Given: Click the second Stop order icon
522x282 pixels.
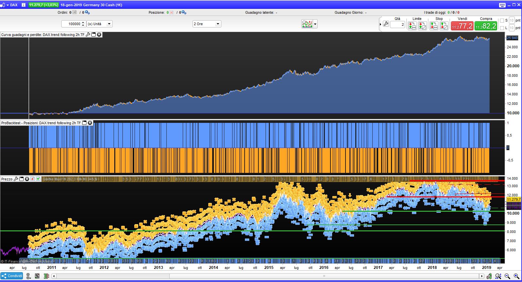Looking at the screenshot, I should pyautogui.click(x=444, y=26).
